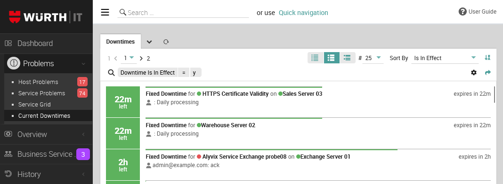This screenshot has height=184, width=503.
Task: Open the Sort By Is In Effect dropdown
Action: 445,58
